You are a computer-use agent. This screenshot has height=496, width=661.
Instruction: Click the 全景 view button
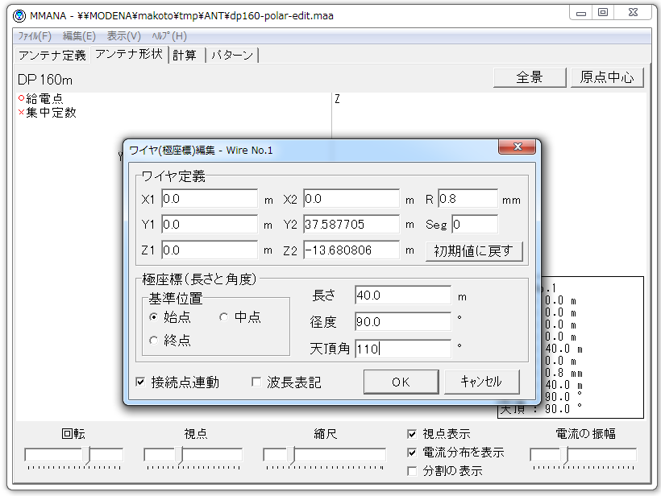coord(530,77)
